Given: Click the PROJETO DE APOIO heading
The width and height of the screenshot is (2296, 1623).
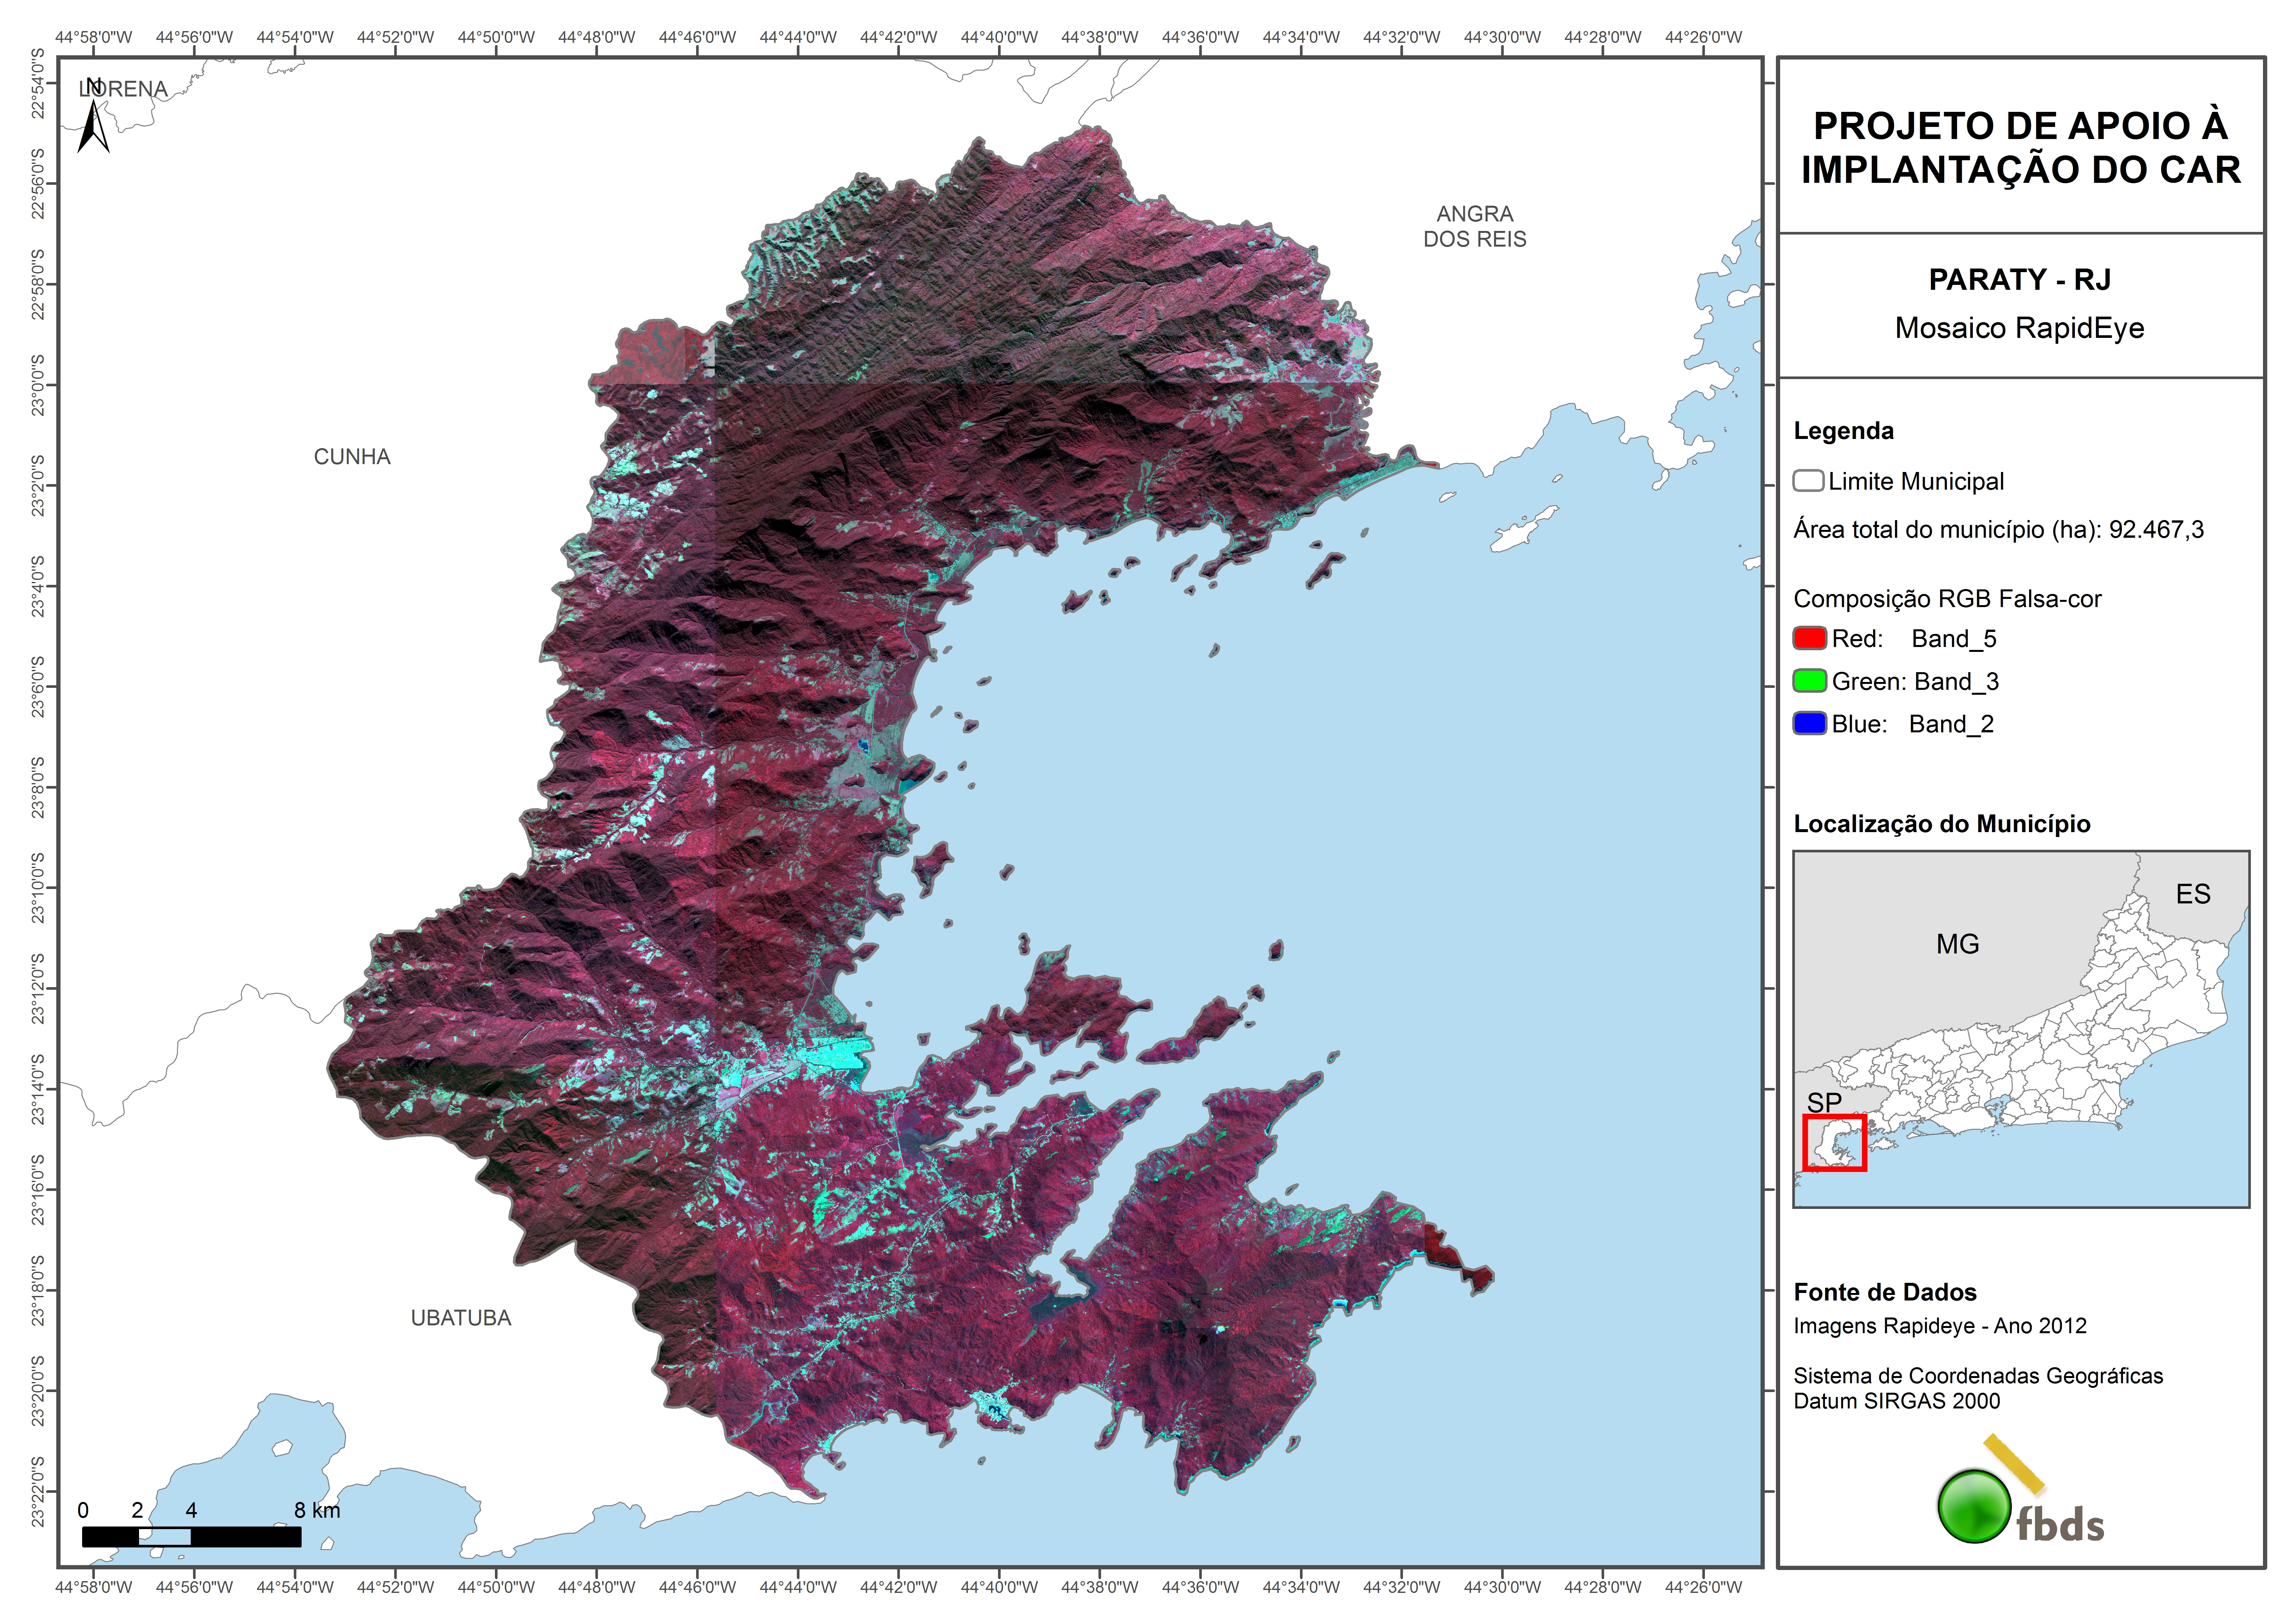Looking at the screenshot, I should (x=2021, y=148).
